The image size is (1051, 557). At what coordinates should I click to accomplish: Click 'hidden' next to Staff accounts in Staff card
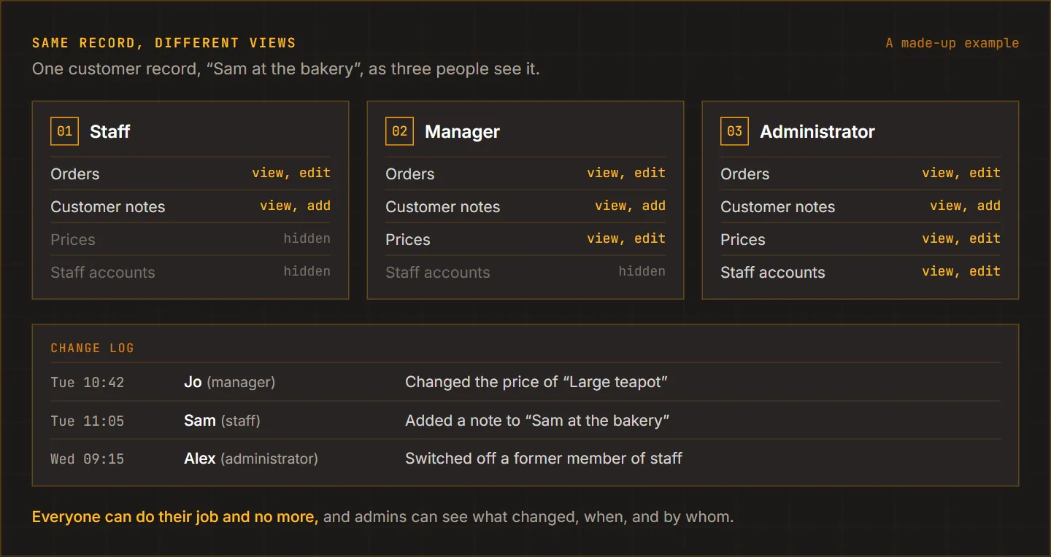point(307,271)
